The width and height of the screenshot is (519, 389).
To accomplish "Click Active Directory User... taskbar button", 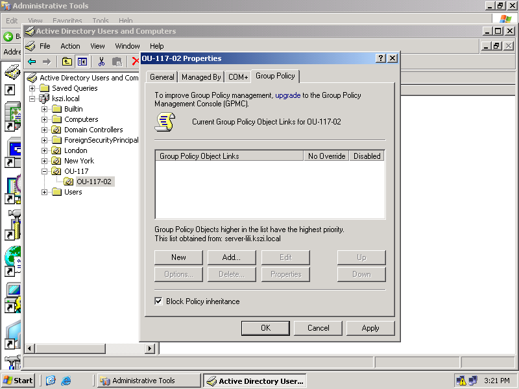I will 255,381.
